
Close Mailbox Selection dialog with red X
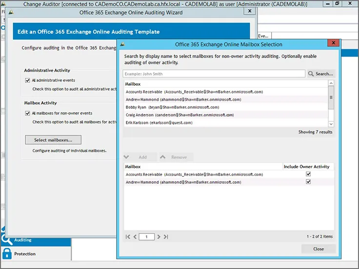pyautogui.click(x=333, y=43)
